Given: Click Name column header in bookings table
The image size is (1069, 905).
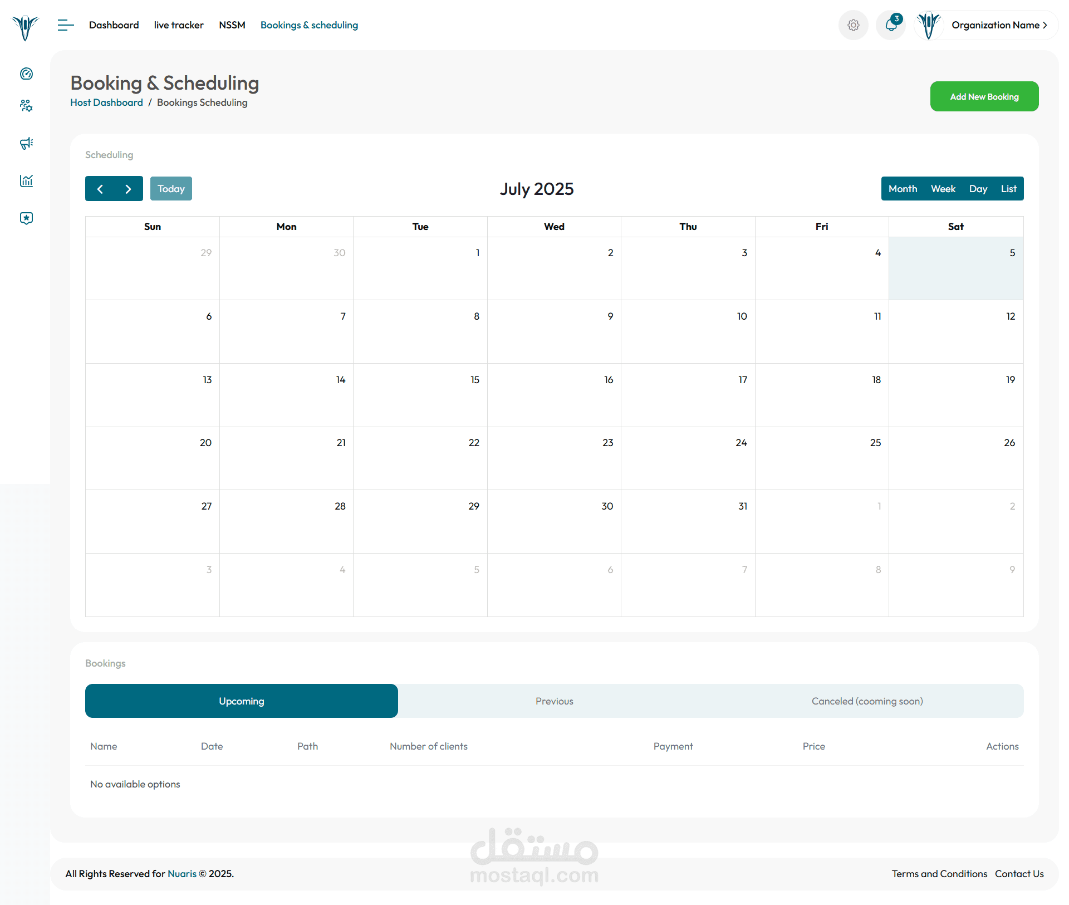Looking at the screenshot, I should 104,746.
